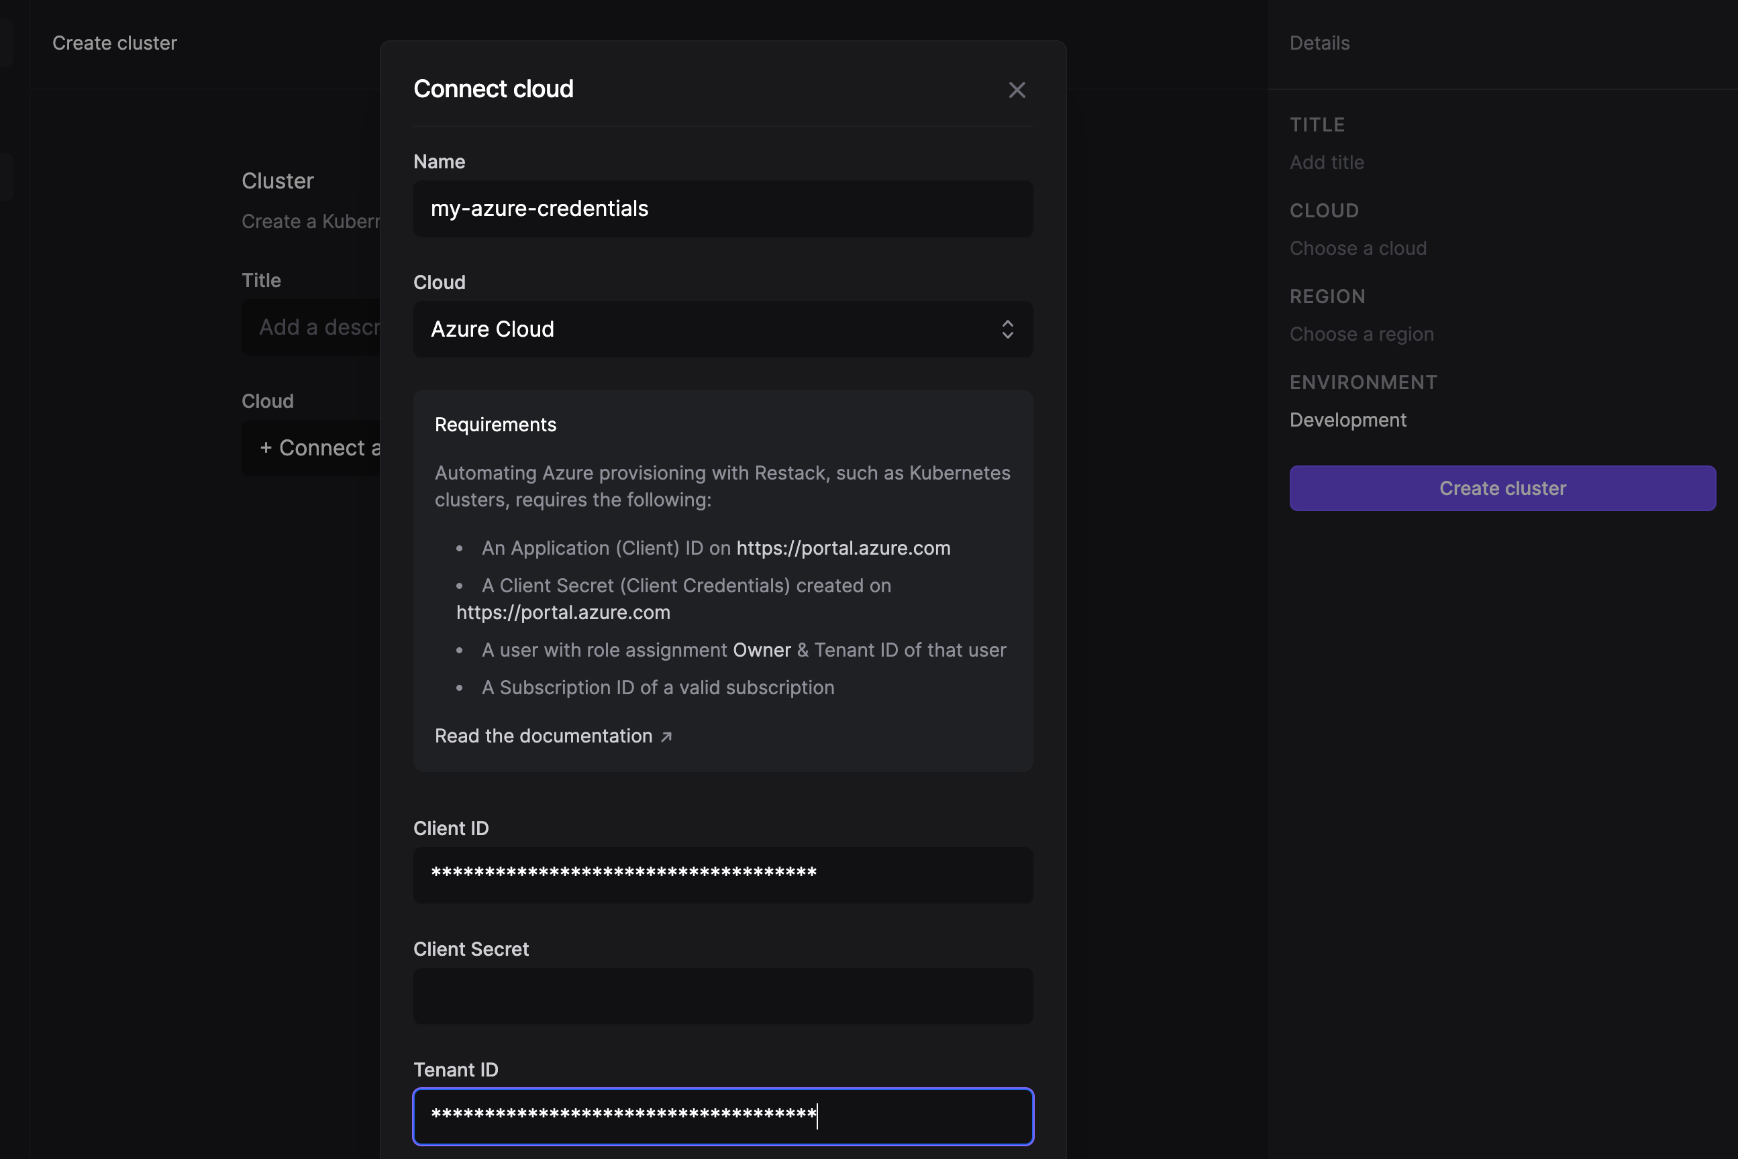Click the external link arrow beside documentation text
Image resolution: width=1738 pixels, height=1159 pixels.
pyautogui.click(x=666, y=736)
